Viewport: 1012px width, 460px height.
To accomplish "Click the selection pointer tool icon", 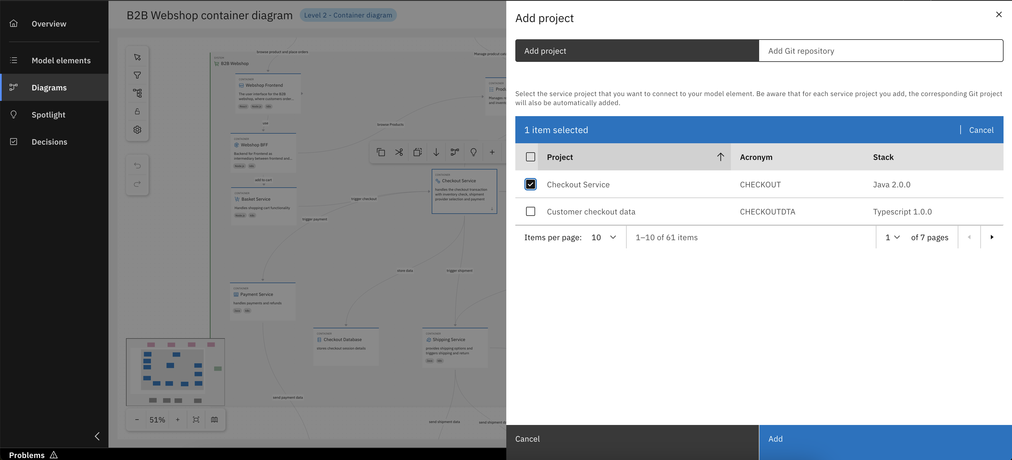I will [x=137, y=57].
